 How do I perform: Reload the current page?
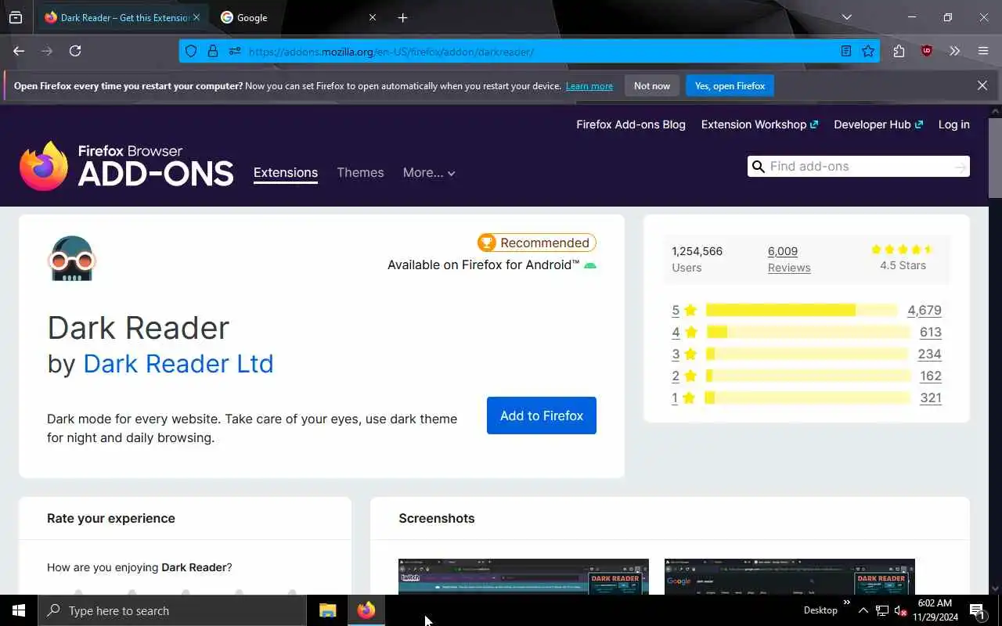pyautogui.click(x=75, y=51)
